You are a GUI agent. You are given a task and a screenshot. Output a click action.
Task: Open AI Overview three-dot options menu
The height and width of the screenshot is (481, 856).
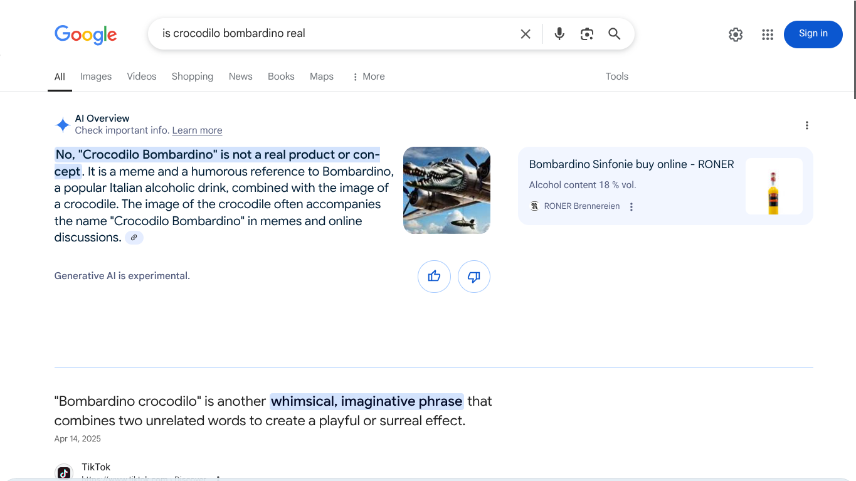807,125
